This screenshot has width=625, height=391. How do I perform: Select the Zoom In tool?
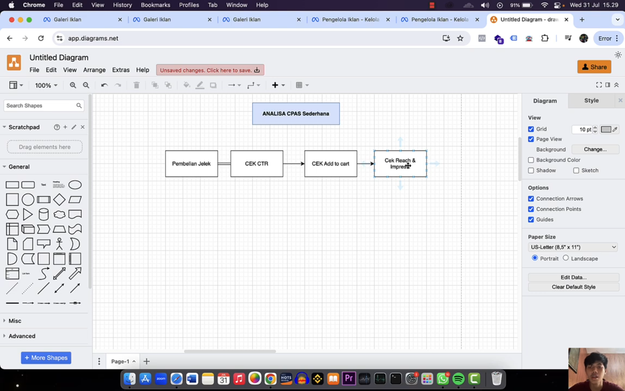[x=73, y=85]
